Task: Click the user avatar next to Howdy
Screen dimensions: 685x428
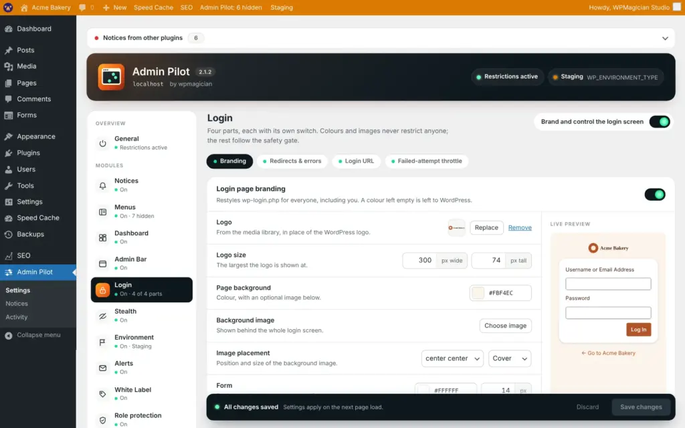Action: click(x=677, y=7)
